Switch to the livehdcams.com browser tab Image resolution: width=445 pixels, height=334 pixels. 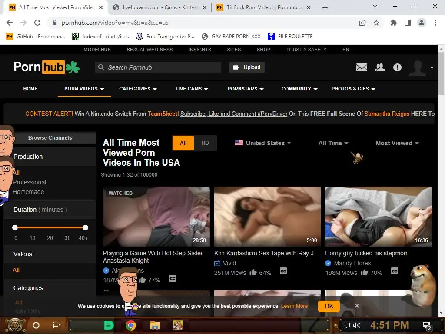tap(160, 7)
